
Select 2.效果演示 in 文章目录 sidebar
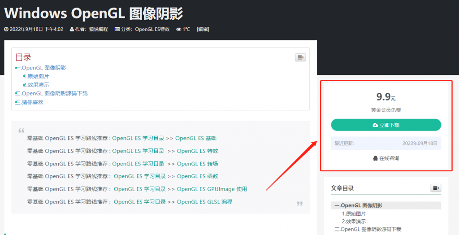tap(354, 221)
